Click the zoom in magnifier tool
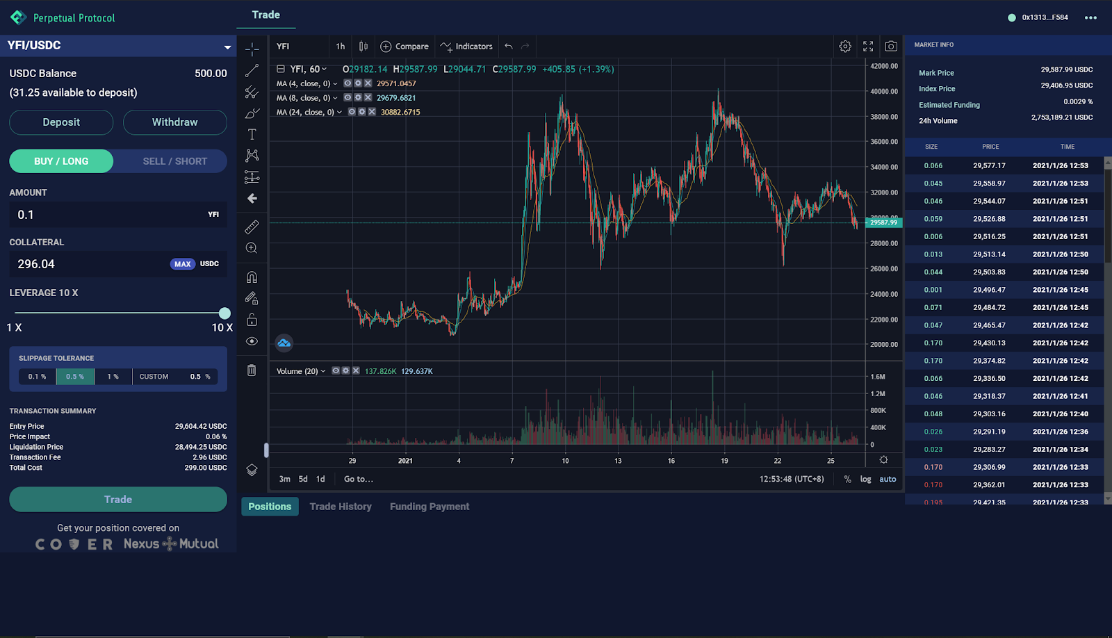1112x638 pixels. pos(252,248)
